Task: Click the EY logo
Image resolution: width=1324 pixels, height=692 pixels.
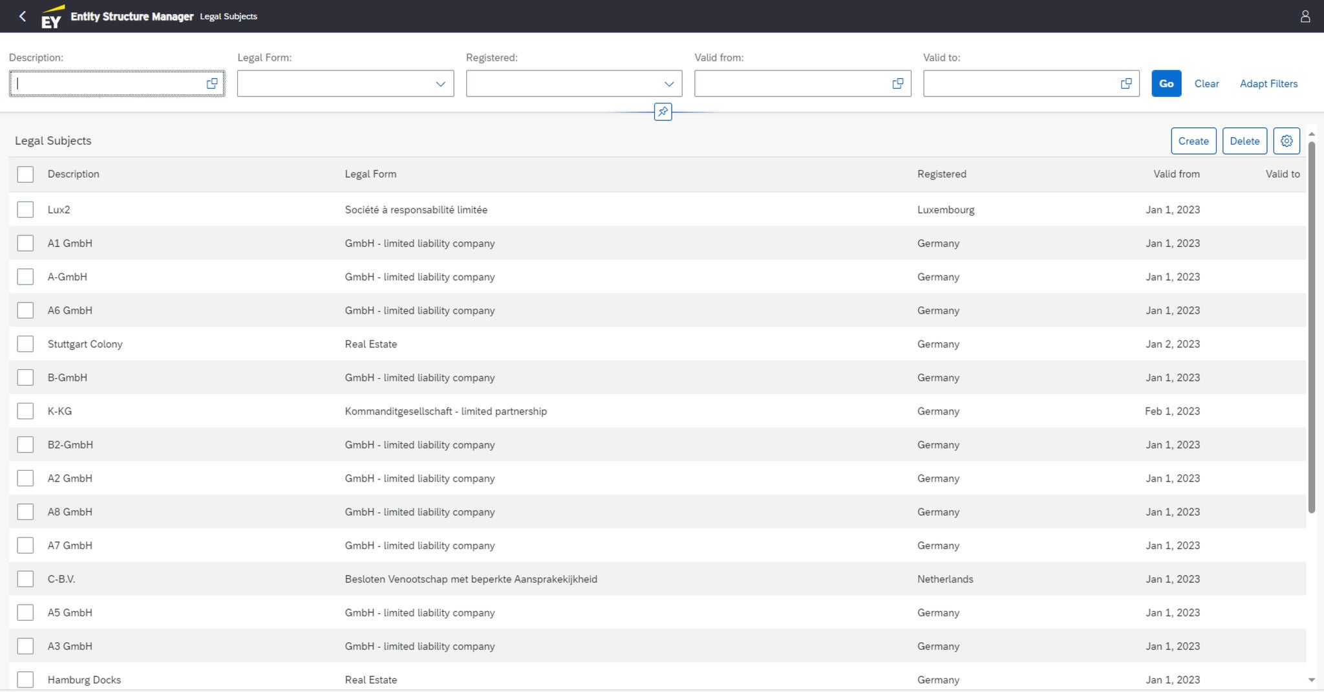Action: tap(52, 17)
